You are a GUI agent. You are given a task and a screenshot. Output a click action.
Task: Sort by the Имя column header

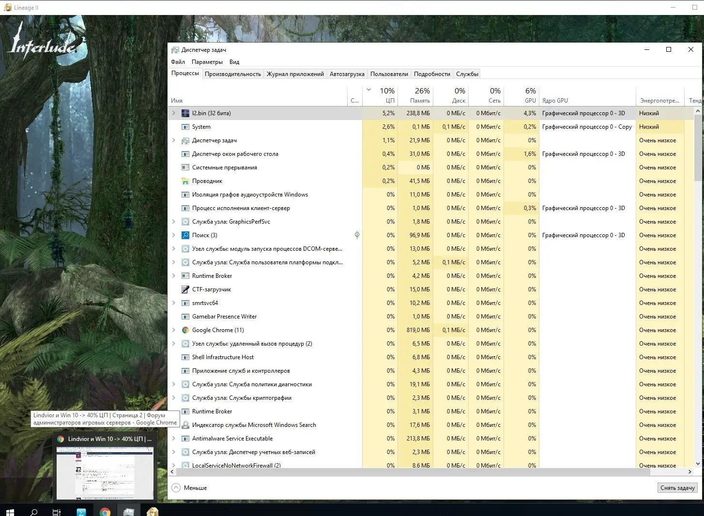click(258, 96)
